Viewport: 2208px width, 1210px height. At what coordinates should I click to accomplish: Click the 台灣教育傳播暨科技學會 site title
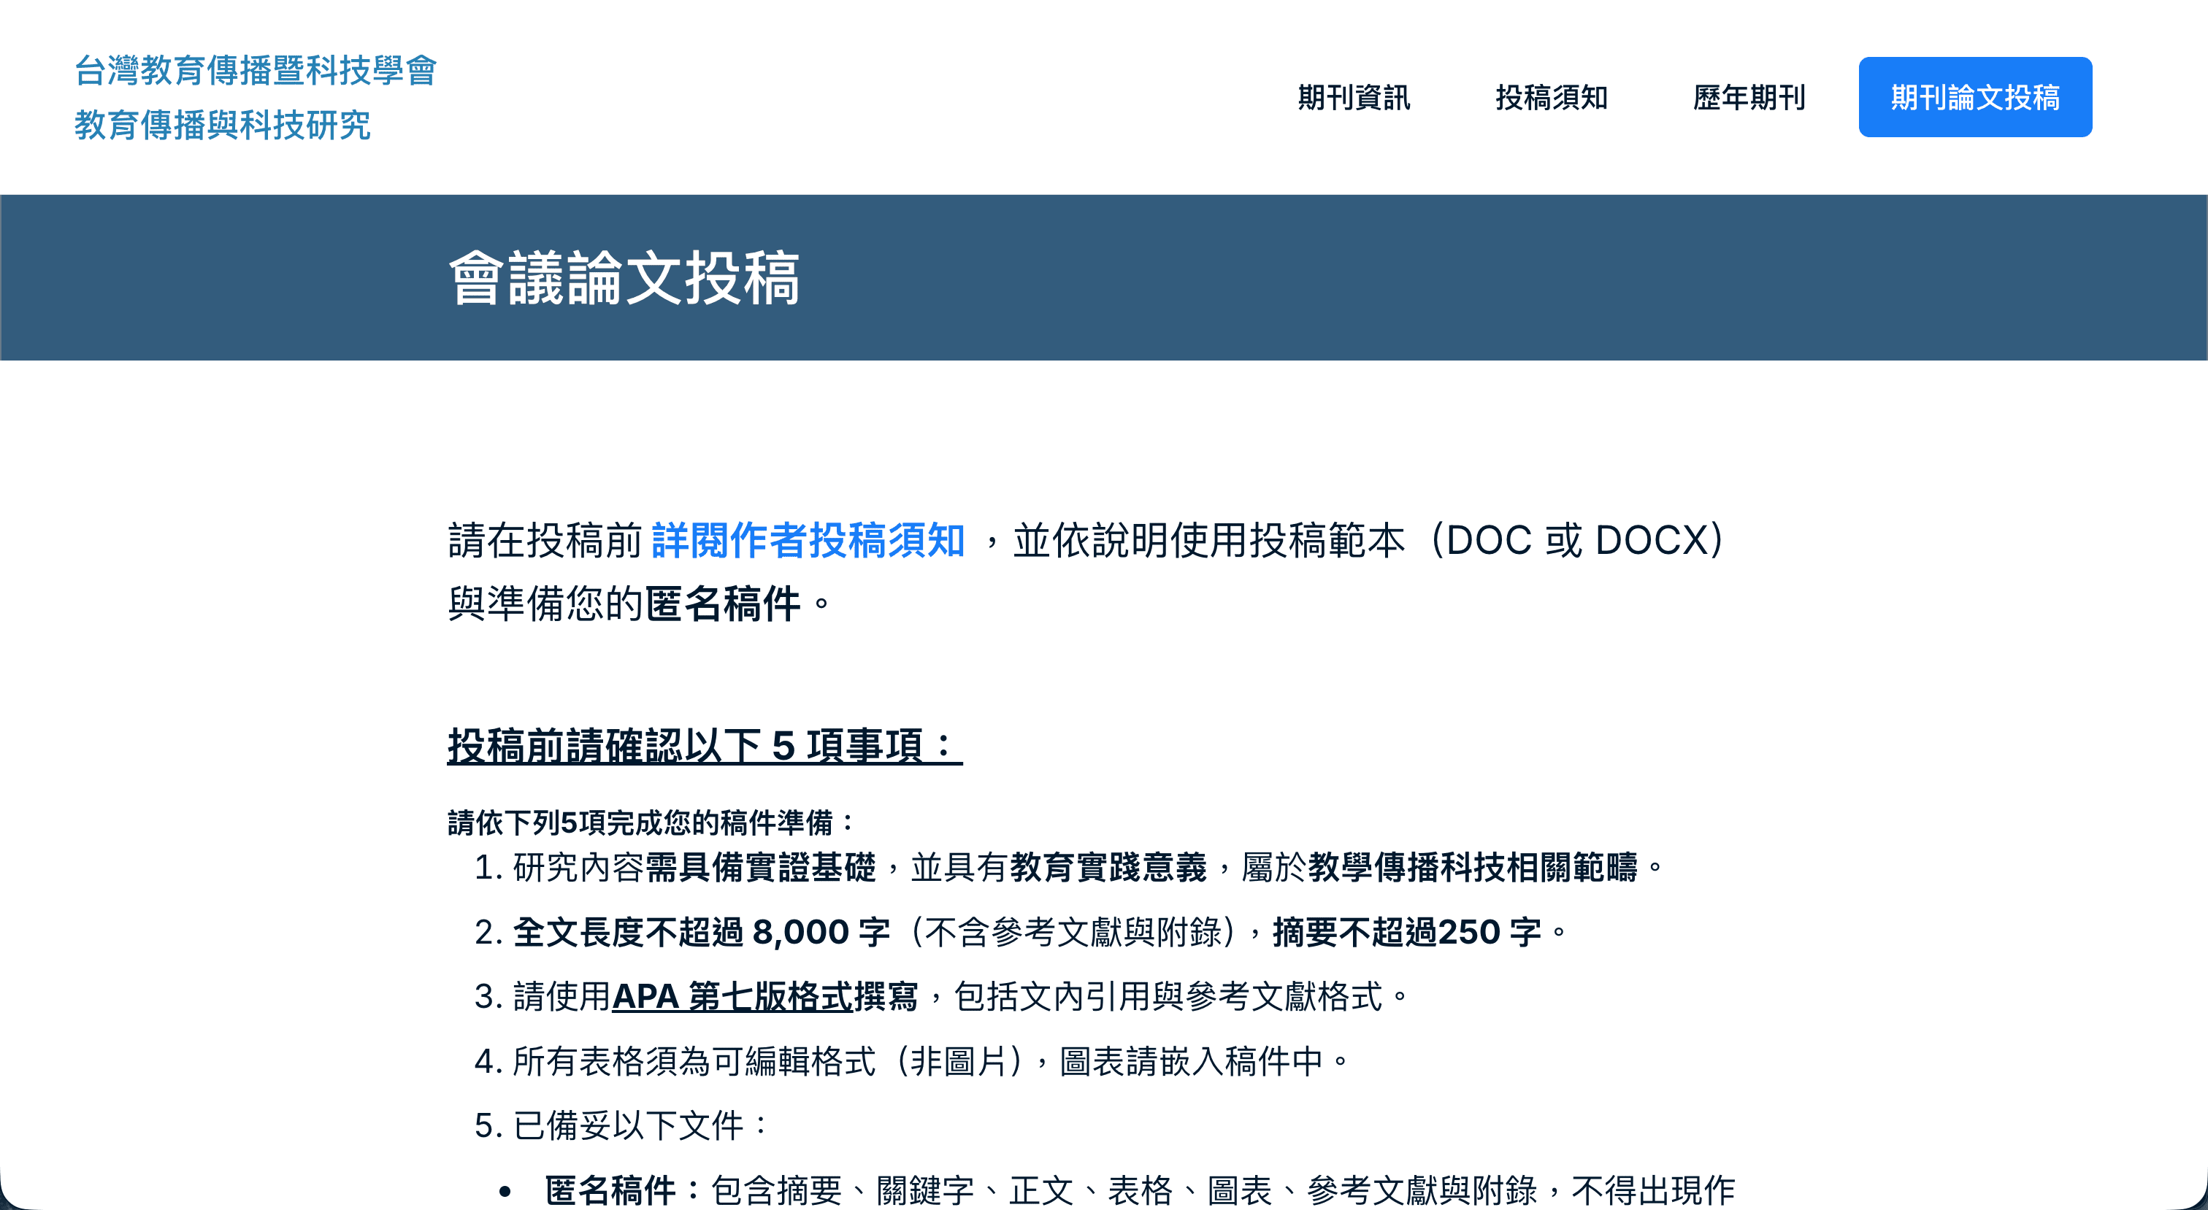[256, 73]
